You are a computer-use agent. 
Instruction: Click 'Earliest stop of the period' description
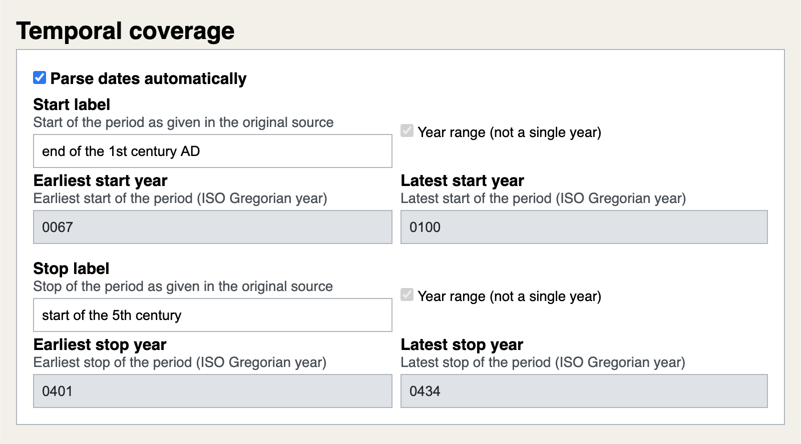(180, 362)
